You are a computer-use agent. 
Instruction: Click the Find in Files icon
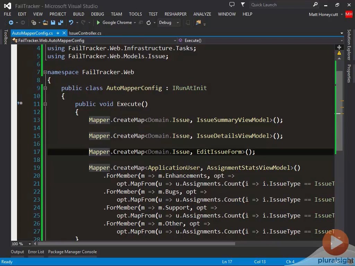(x=198, y=23)
